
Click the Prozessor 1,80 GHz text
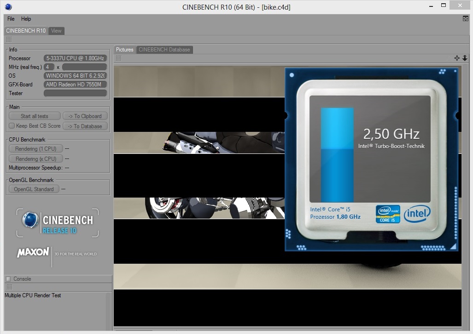coord(335,217)
